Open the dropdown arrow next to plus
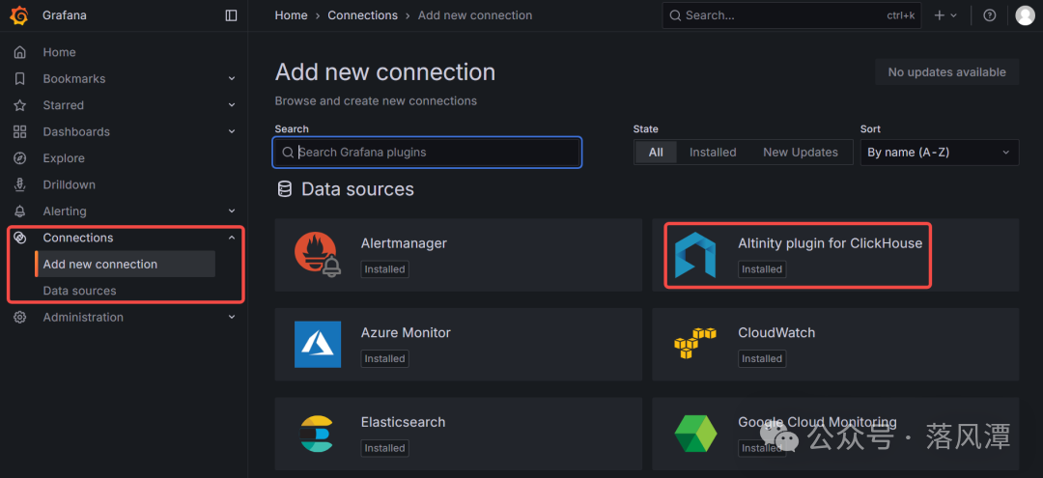This screenshot has height=478, width=1043. pyautogui.click(x=954, y=15)
